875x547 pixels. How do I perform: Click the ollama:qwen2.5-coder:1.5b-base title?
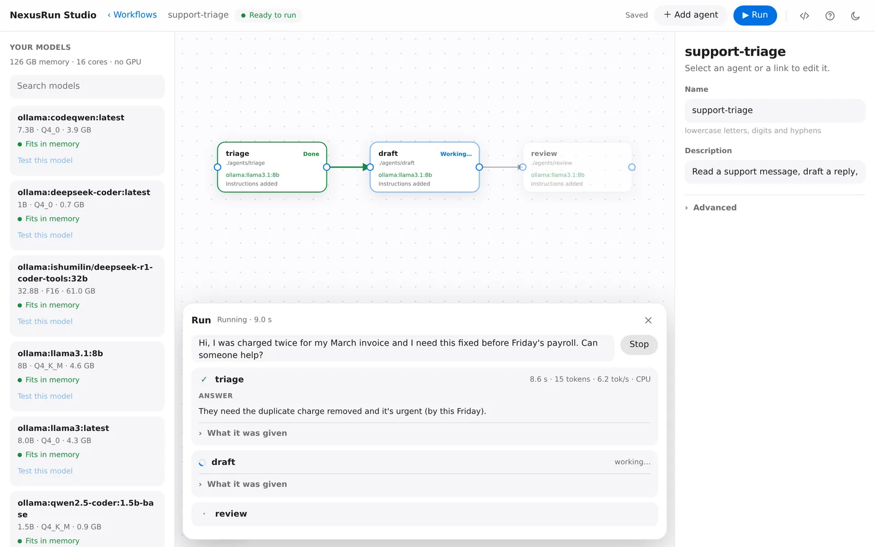pyautogui.click(x=85, y=509)
